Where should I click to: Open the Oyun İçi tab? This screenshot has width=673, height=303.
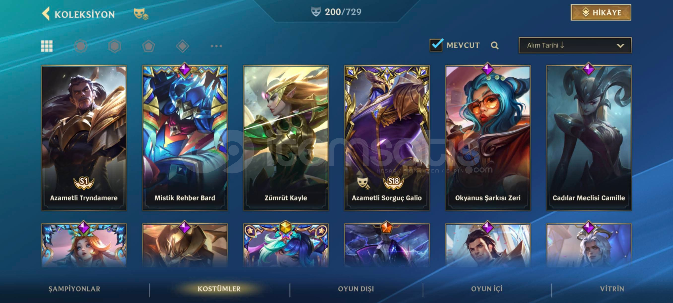coord(487,289)
